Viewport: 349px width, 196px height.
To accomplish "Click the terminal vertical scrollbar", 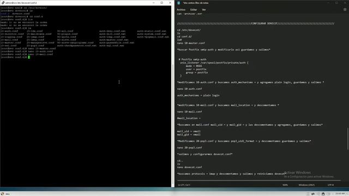I will click(x=173, y=96).
